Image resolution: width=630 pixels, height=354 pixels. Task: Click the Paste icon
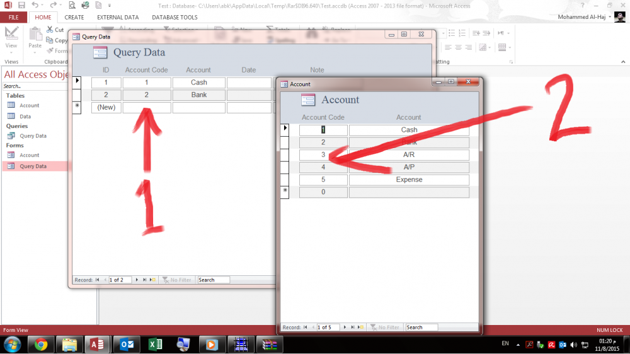[35, 34]
